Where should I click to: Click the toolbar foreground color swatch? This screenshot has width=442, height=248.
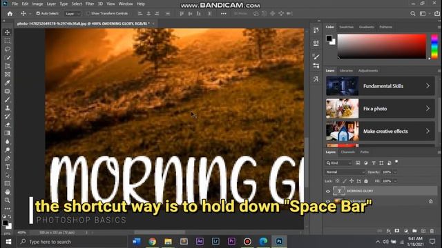click(x=6, y=223)
